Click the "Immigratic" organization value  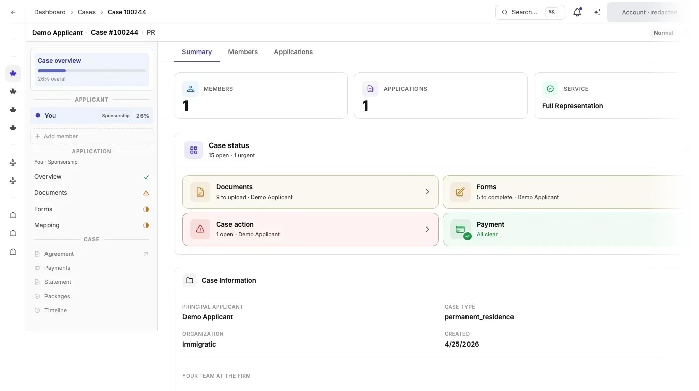(x=199, y=344)
